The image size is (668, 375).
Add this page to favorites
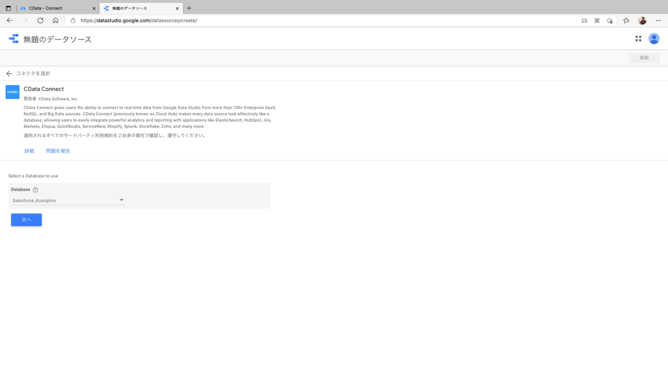click(610, 21)
